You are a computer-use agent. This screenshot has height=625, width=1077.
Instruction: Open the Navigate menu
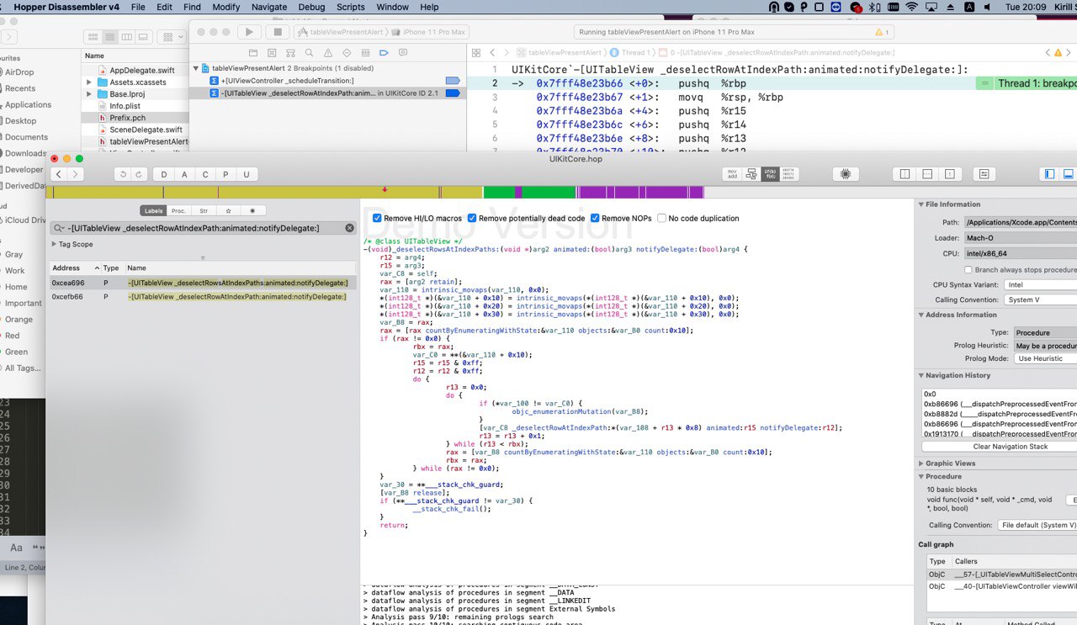coord(269,7)
